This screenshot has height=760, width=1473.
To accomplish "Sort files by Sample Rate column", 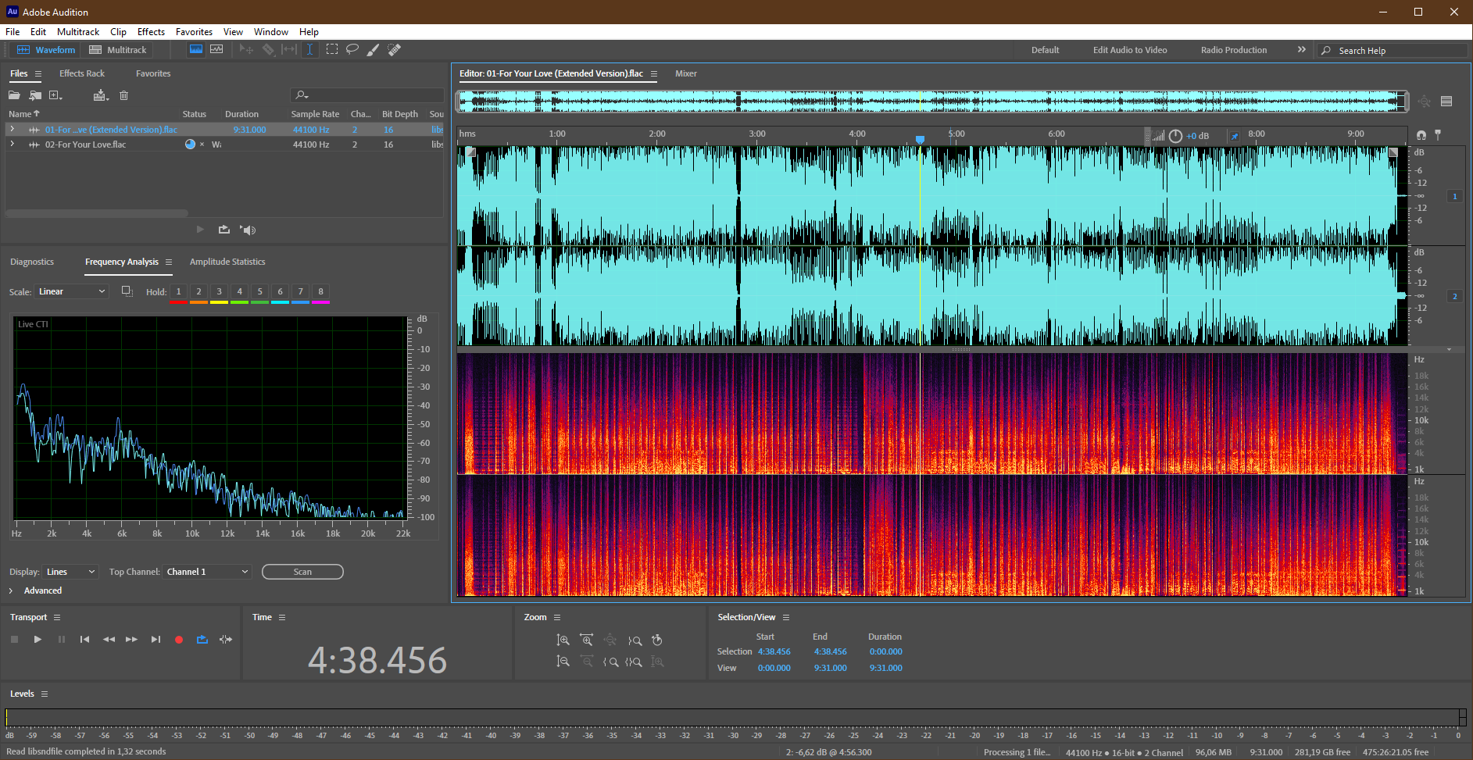I will click(x=315, y=114).
